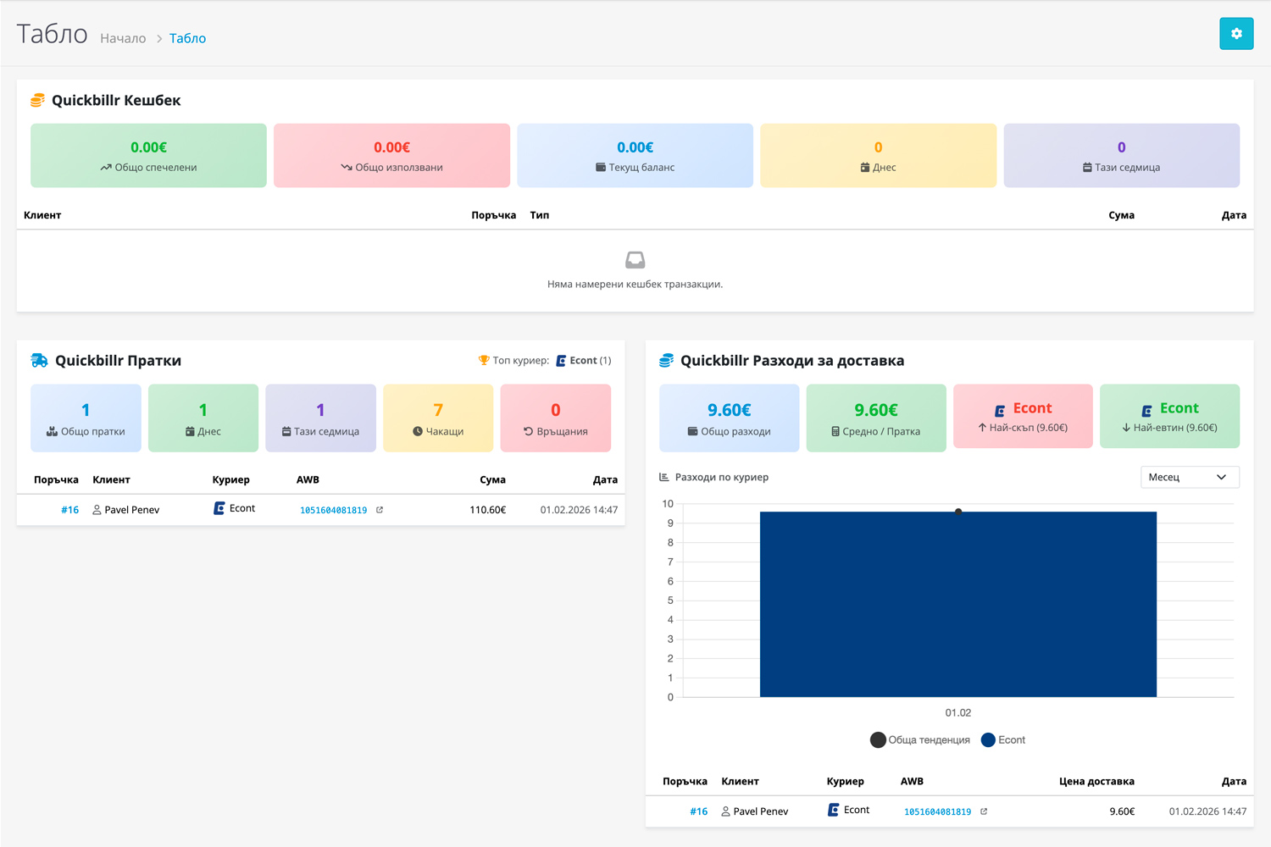Image resolution: width=1271 pixels, height=847 pixels.
Task: Click the Quickbillr Пратки truck icon
Action: tap(40, 361)
